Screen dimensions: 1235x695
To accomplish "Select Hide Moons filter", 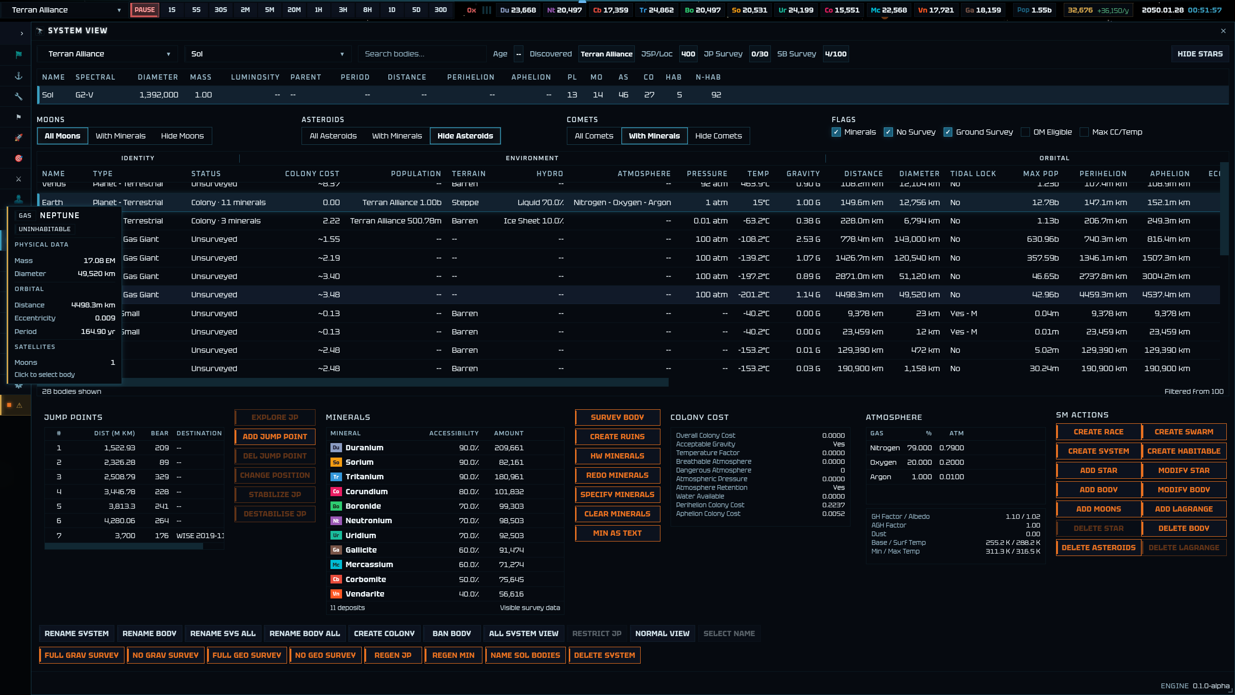I will (x=182, y=136).
